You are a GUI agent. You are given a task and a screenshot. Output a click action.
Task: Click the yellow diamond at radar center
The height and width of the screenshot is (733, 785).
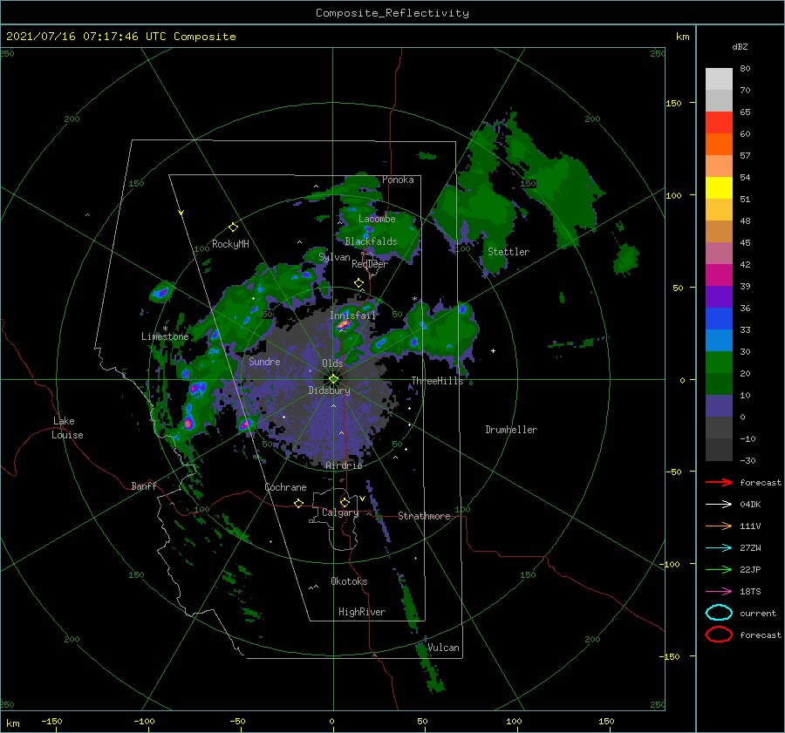pyautogui.click(x=333, y=379)
